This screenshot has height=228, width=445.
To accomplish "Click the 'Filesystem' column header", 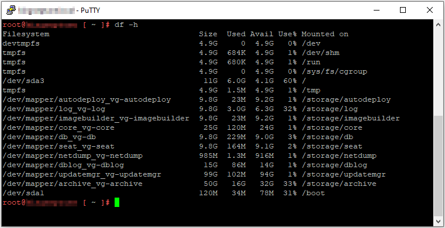I will tap(26, 34).
